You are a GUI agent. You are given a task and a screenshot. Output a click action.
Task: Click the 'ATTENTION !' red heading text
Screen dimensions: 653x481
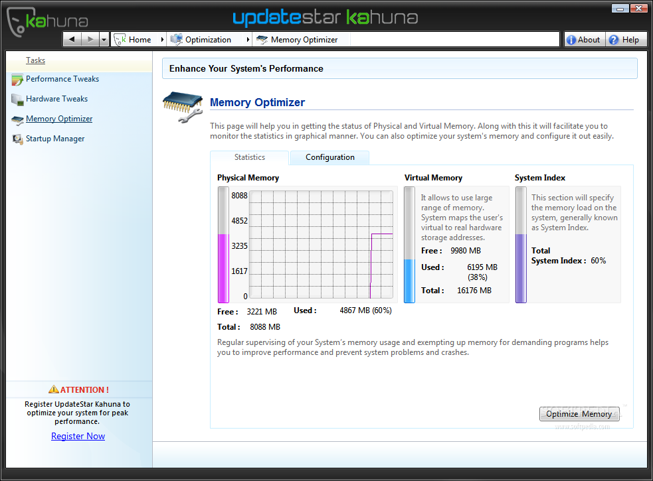[x=84, y=390]
